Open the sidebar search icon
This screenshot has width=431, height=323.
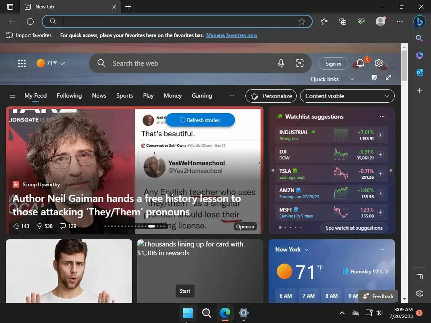coord(419,38)
